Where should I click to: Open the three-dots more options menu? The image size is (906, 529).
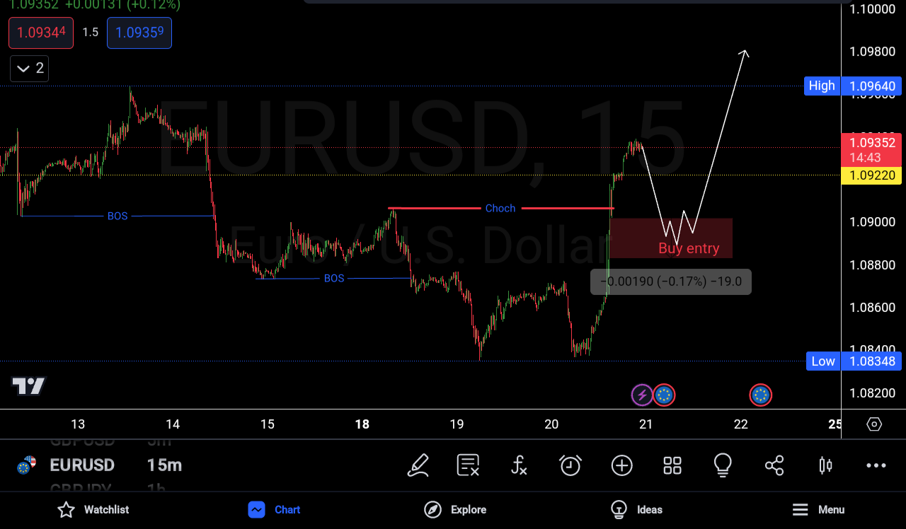(x=876, y=465)
